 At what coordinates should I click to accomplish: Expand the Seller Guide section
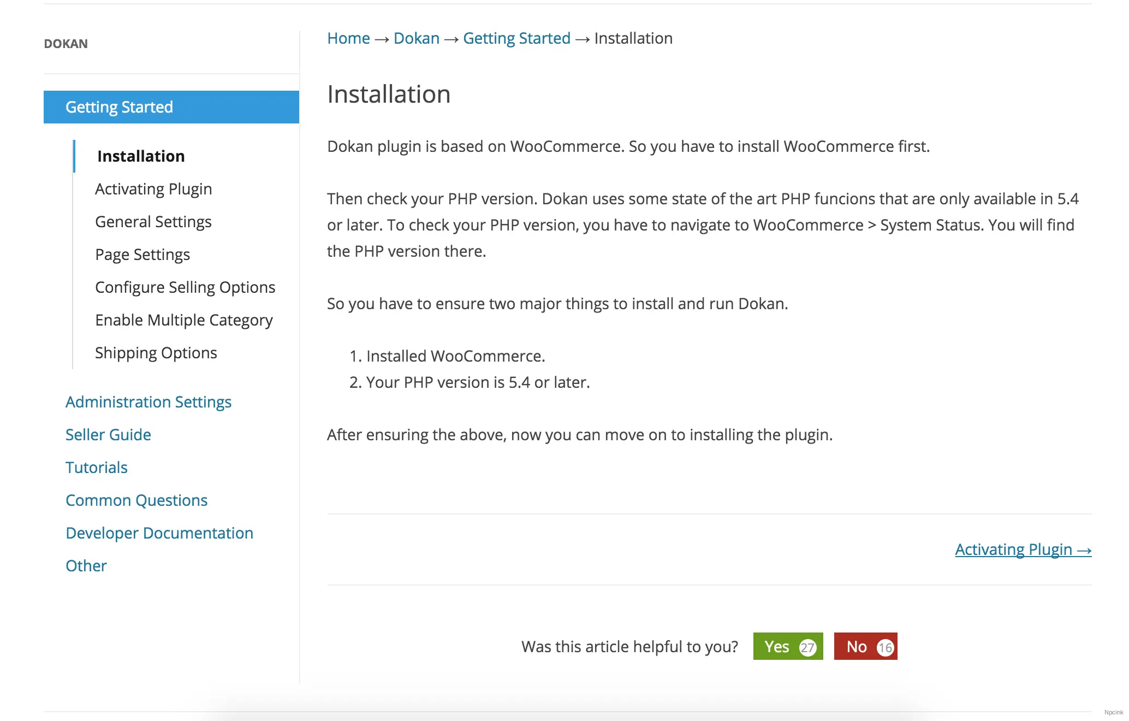(x=108, y=435)
